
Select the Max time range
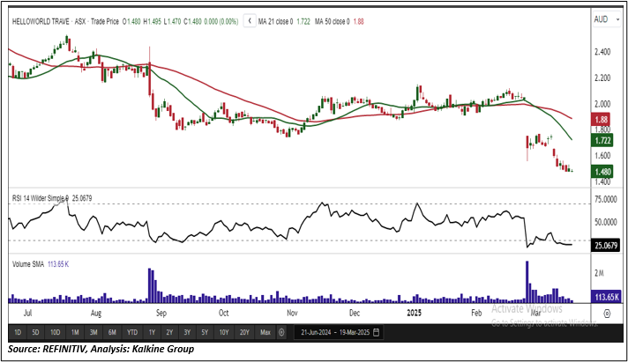[x=265, y=332]
